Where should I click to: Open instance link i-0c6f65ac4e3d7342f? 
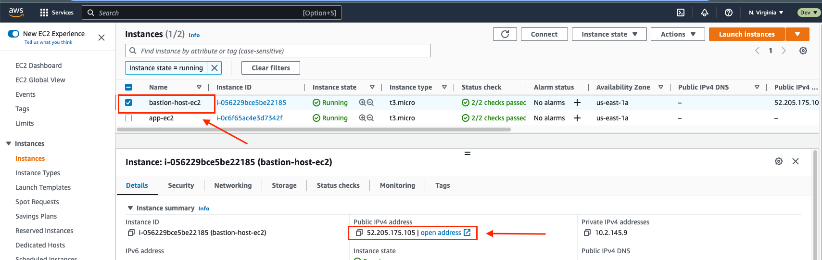pyautogui.click(x=250, y=118)
